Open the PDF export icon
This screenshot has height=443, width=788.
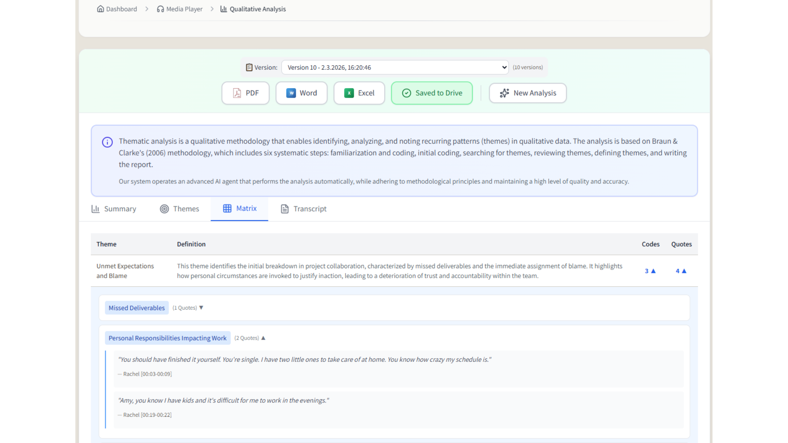point(237,93)
